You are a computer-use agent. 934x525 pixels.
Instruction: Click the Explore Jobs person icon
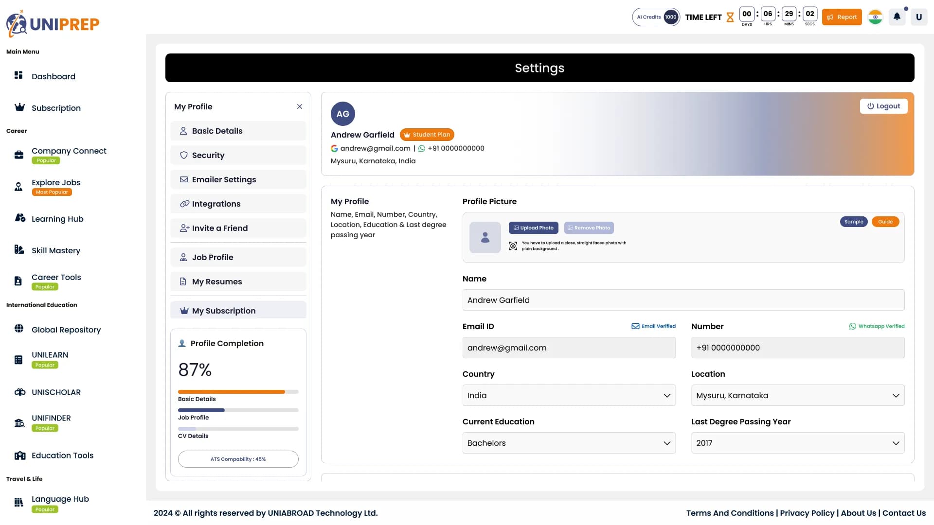18,187
